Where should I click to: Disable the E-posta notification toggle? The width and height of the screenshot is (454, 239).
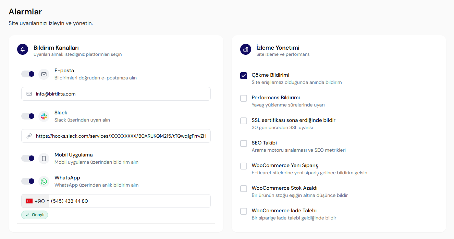point(28,74)
